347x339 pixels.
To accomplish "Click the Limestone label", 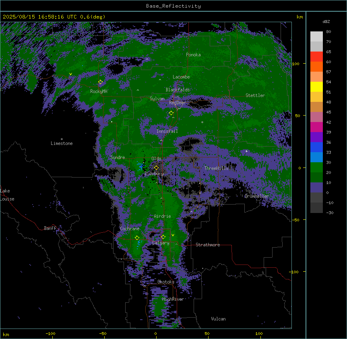I will [x=62, y=143].
